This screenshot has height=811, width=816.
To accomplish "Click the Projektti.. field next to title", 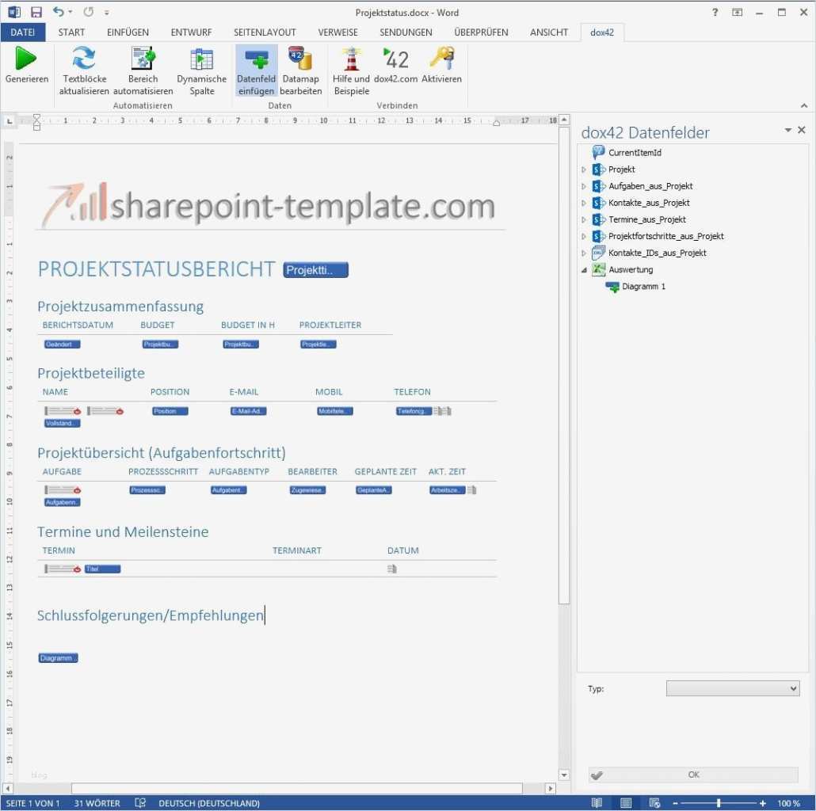I will click(x=315, y=270).
